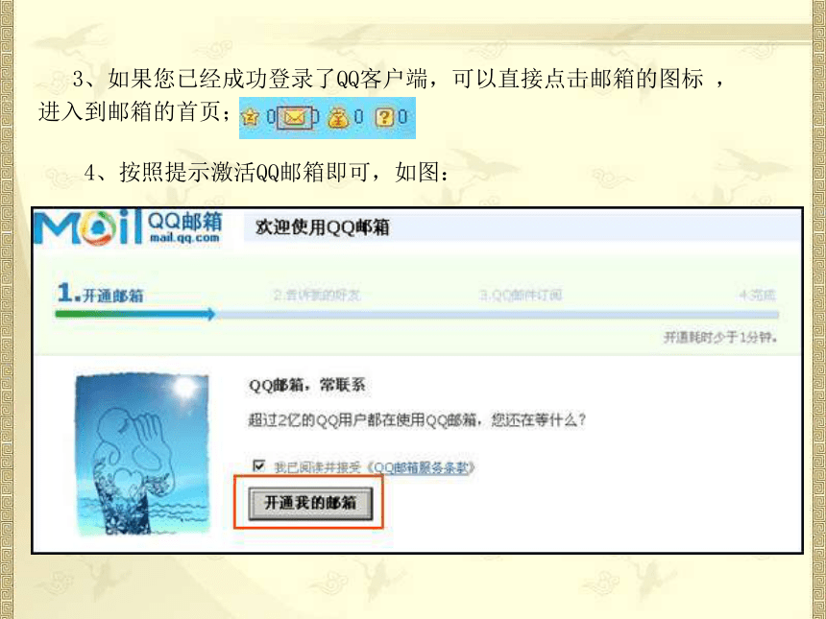Click the QQ邮箱,常联系 heading
This screenshot has height=619, width=826.
[x=307, y=385]
